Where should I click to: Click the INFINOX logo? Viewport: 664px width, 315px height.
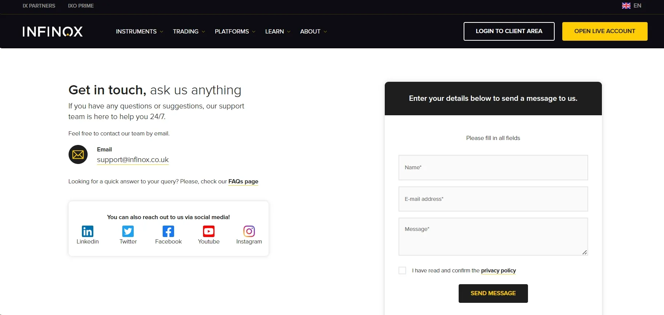[x=53, y=32]
